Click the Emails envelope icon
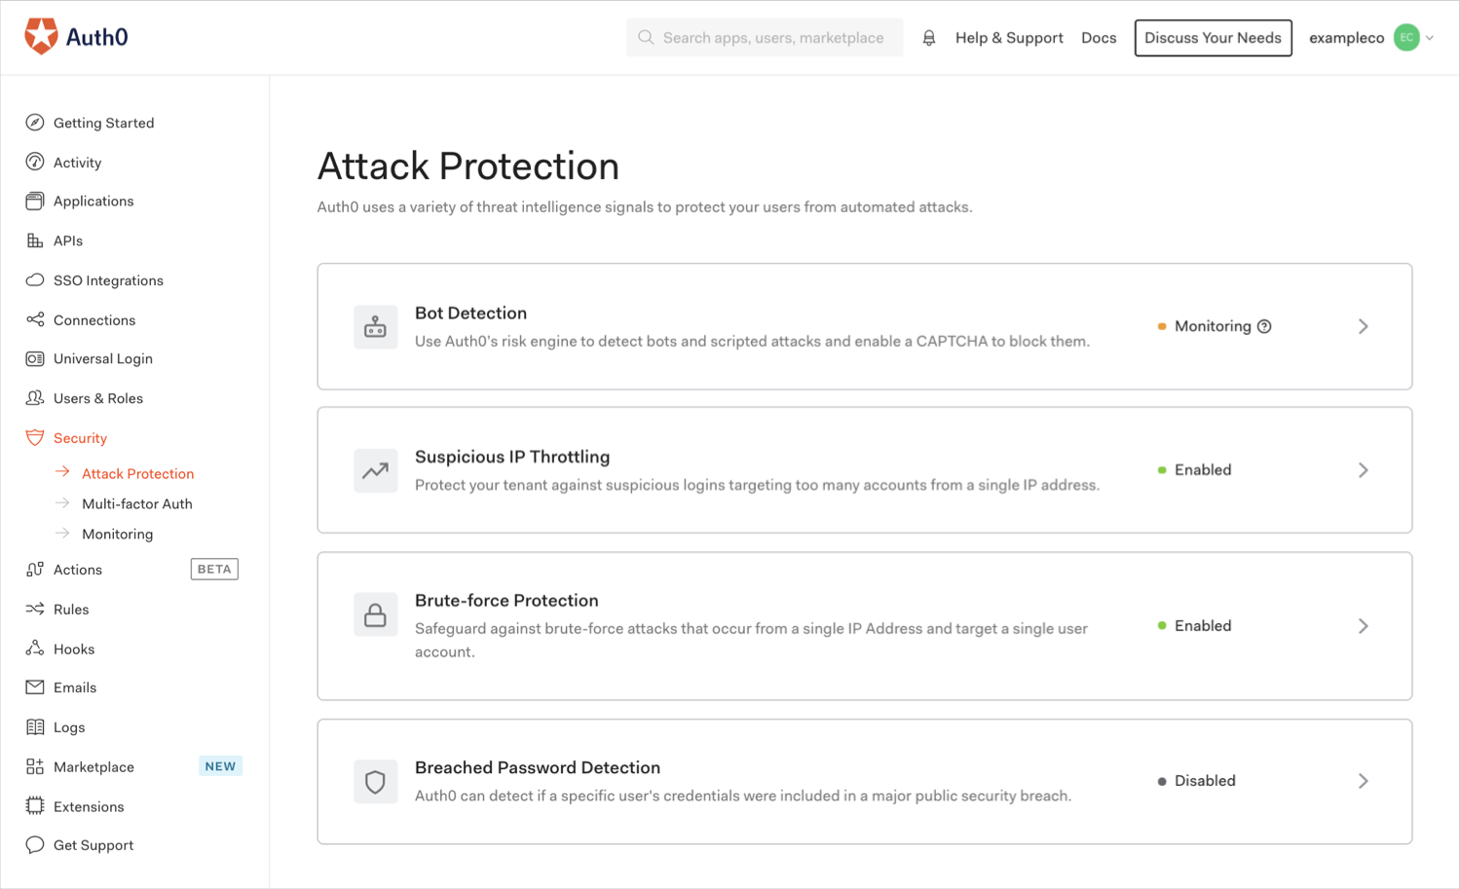 (35, 687)
